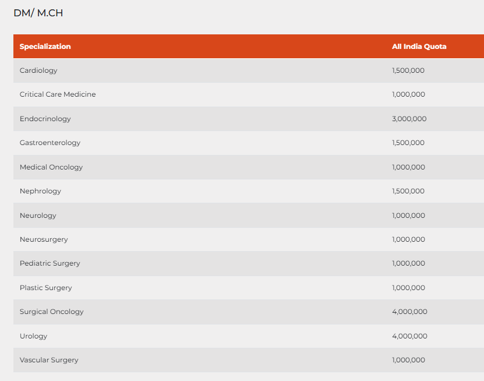Viewport: 484px width, 381px height.
Task: Click the Endocrinology specialization
Action: 45,119
